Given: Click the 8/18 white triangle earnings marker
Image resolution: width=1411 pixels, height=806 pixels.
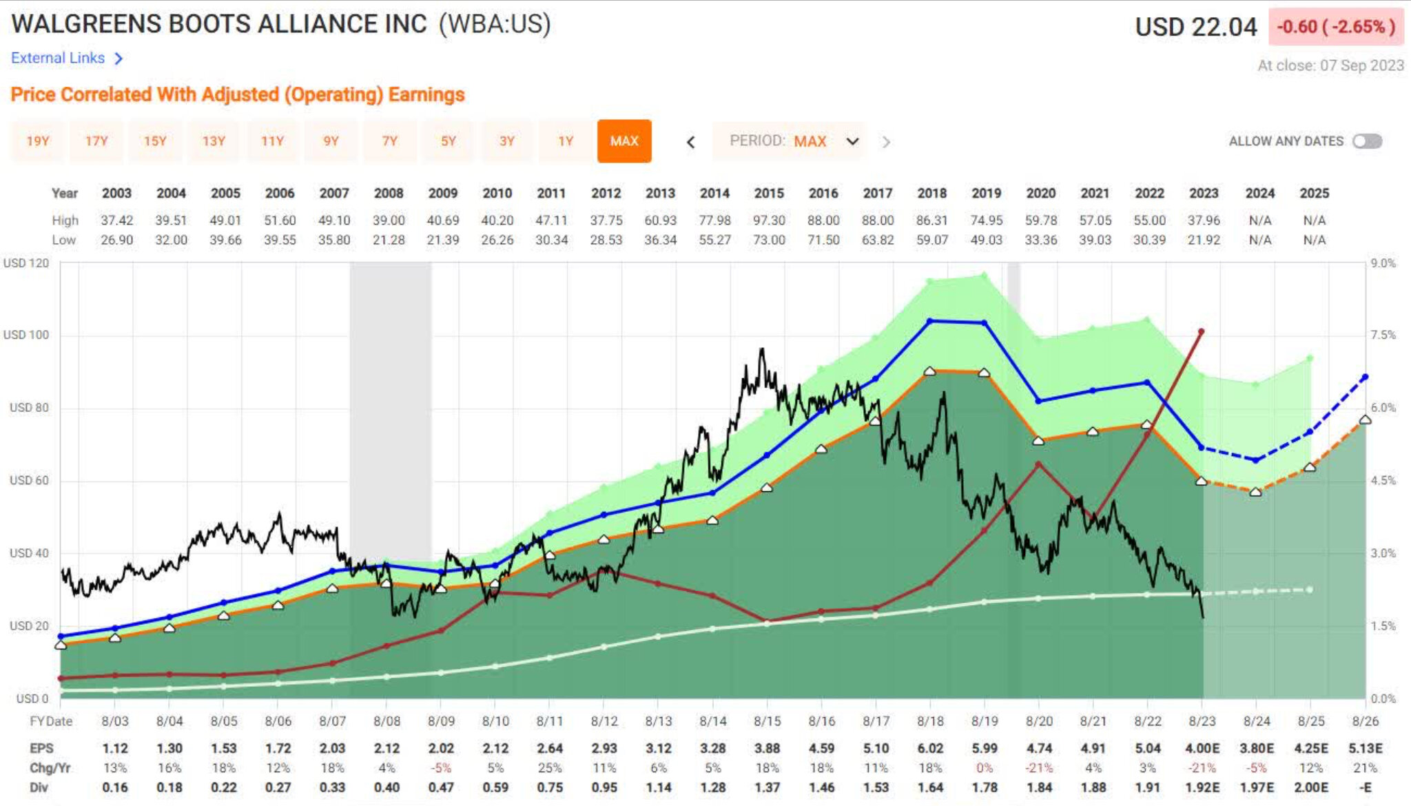Looking at the screenshot, I should (x=929, y=371).
